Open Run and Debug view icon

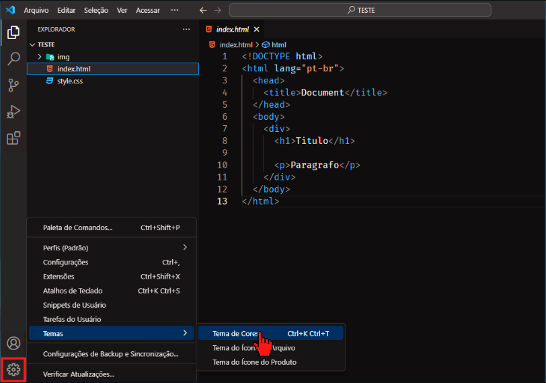(13, 112)
